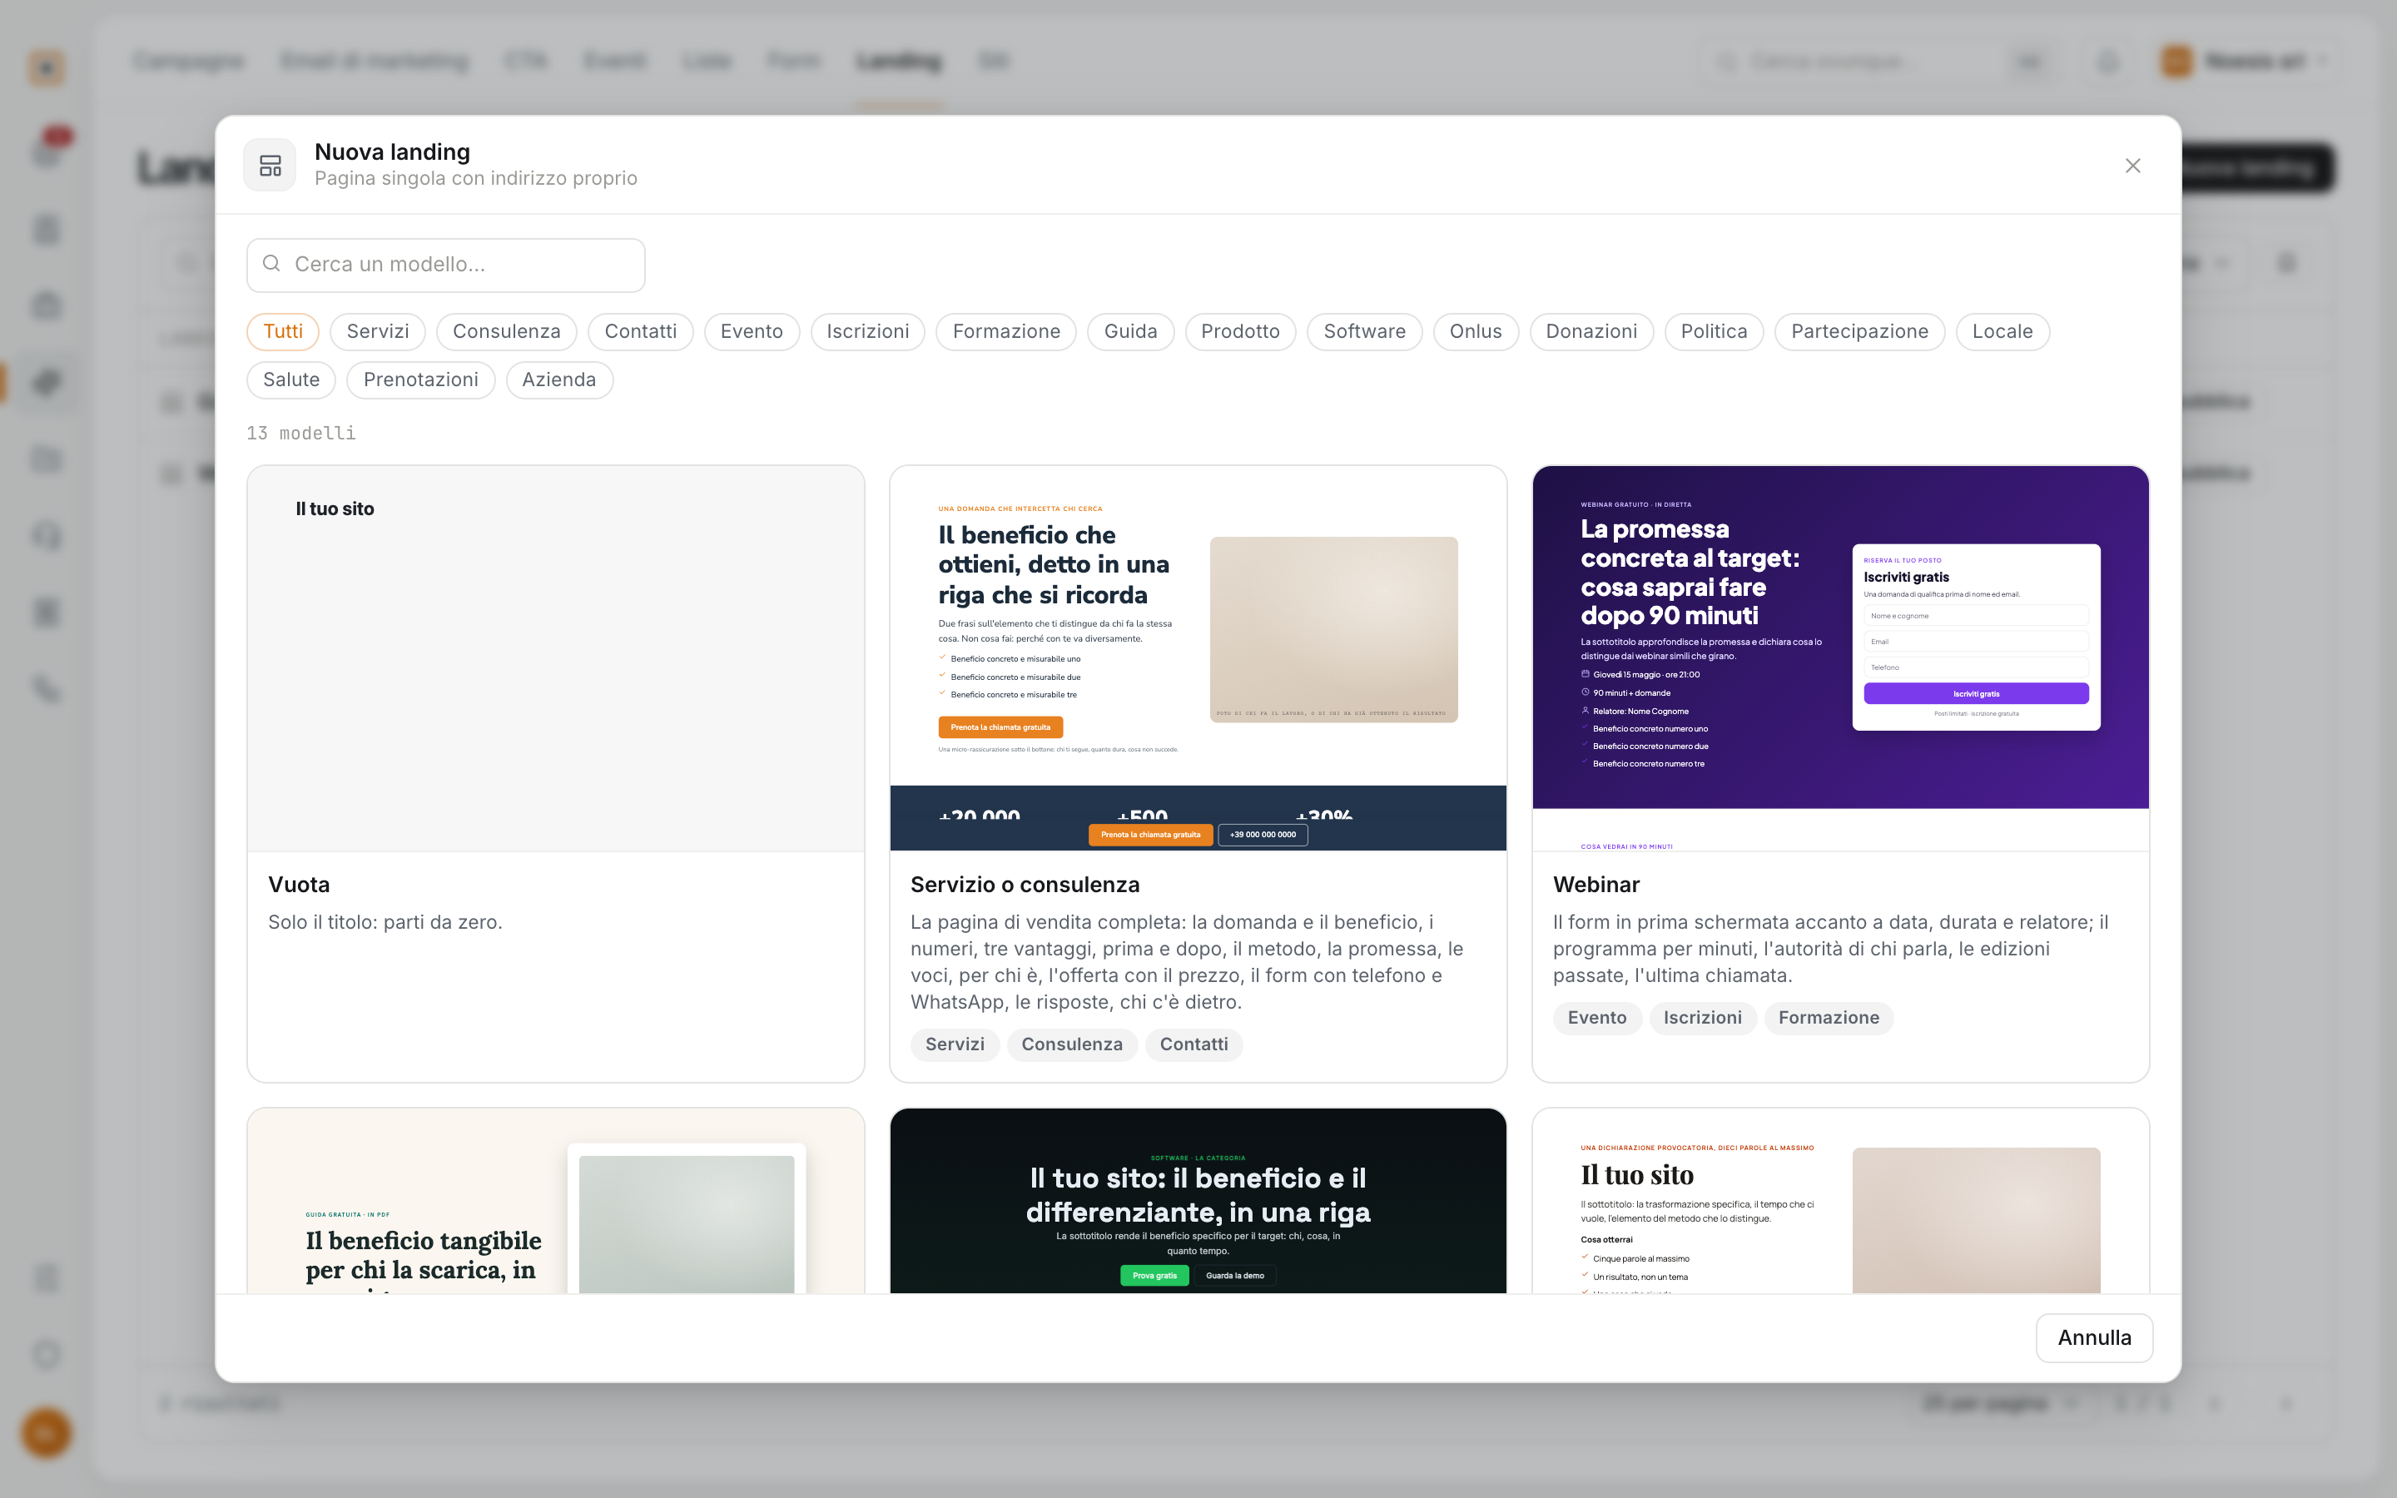This screenshot has width=2397, height=1498.
Task: Pick the 'Il tuo sito' provocative declaration template
Action: coord(1840,1201)
